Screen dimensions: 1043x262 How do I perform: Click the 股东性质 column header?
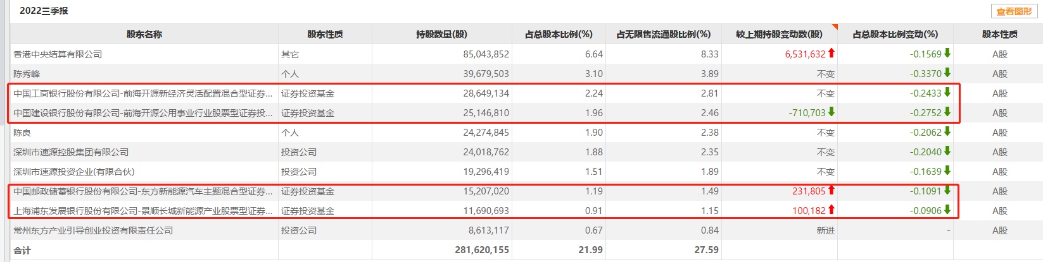pyautogui.click(x=325, y=34)
